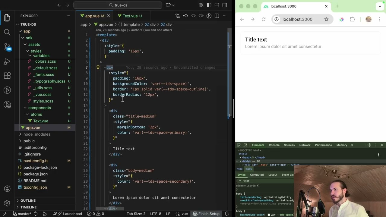Open the Explorer view in activity bar
Viewport: 386px width, 217px height.
(7, 17)
